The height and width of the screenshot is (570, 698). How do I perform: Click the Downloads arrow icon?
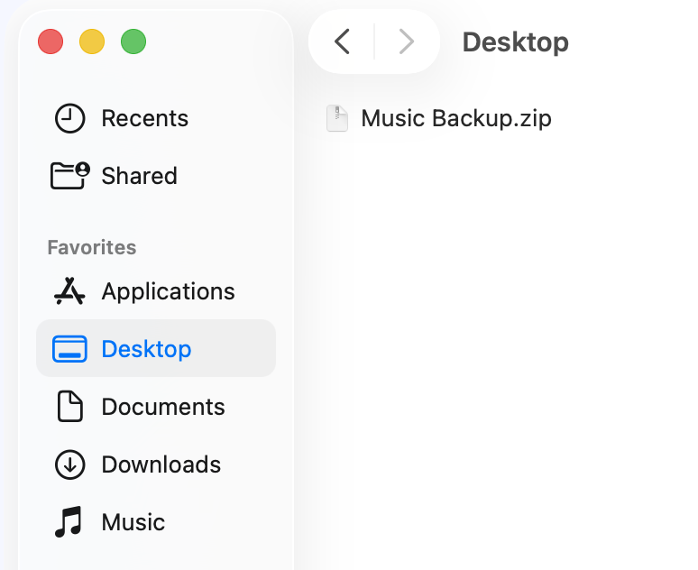(69, 464)
